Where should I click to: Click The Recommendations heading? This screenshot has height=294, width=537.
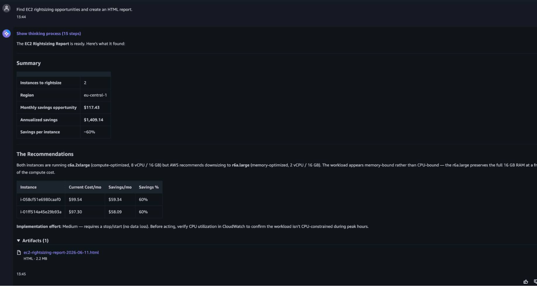pyautogui.click(x=45, y=154)
